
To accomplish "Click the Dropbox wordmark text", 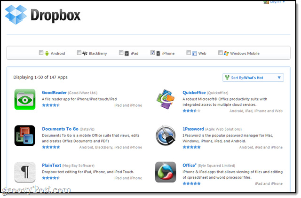I will pyautogui.click(x=55, y=15).
